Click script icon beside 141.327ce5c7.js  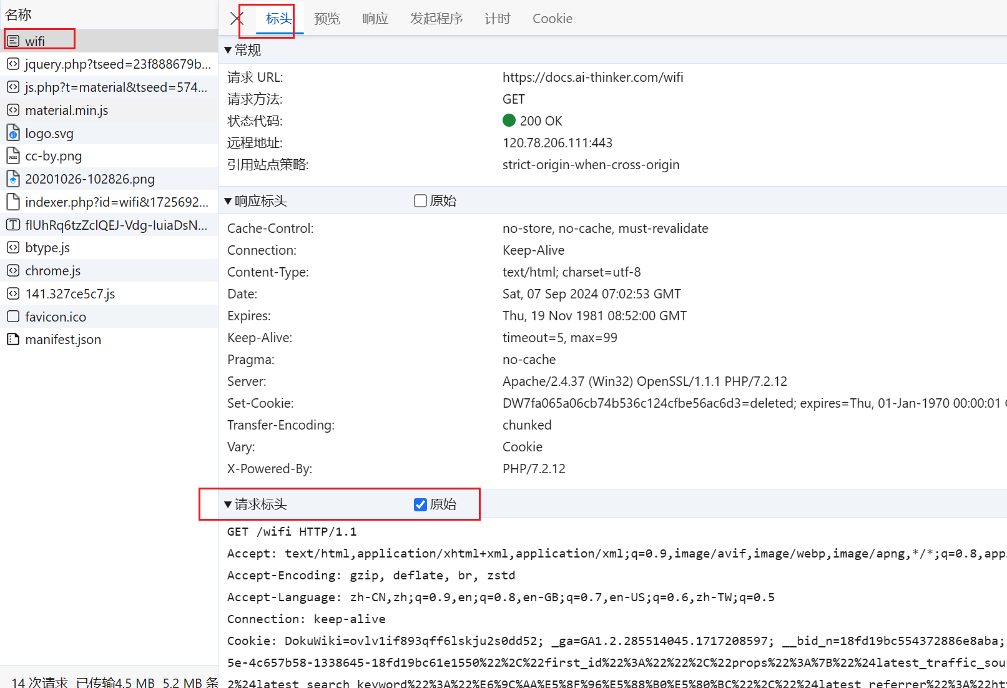pos(13,293)
